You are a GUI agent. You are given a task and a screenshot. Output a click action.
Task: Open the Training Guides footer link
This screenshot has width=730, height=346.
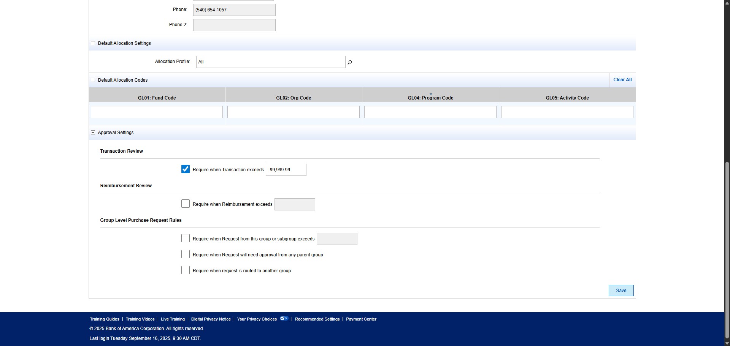pos(105,319)
